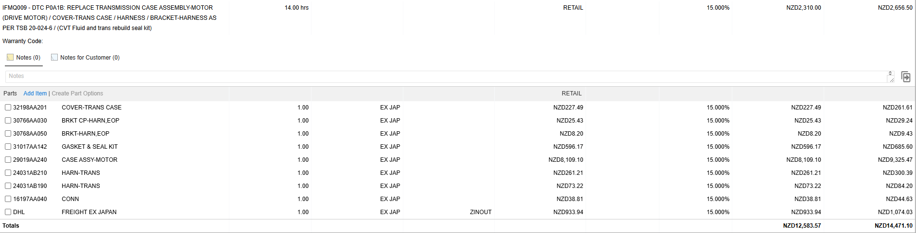The image size is (916, 233).
Task: Click the Notes textarea resize handle
Action: (x=891, y=80)
